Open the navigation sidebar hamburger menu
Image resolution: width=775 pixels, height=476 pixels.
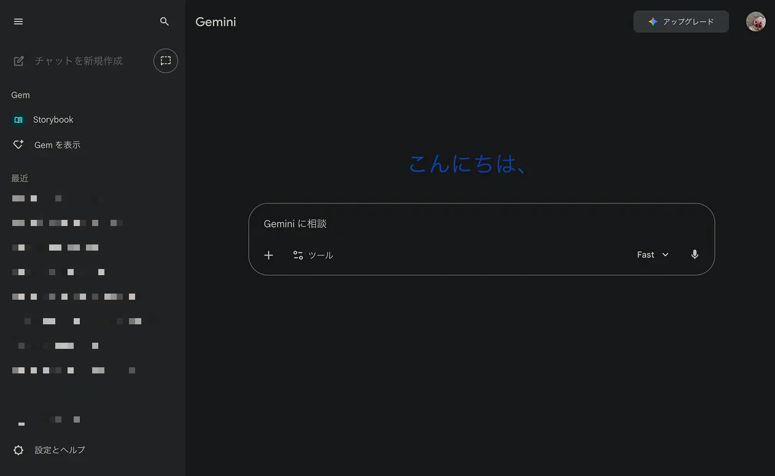[x=18, y=21]
